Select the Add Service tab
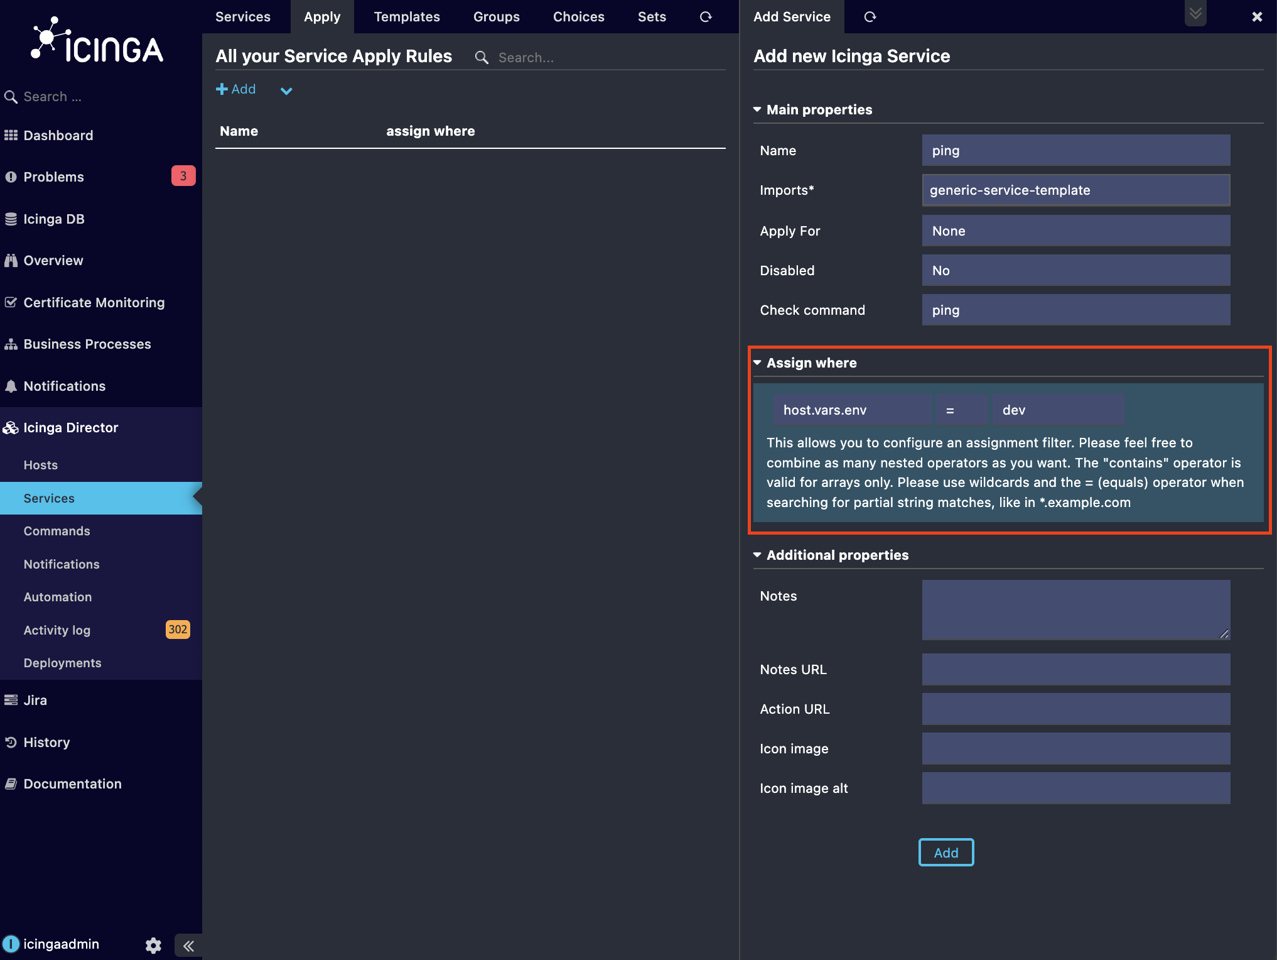 click(x=792, y=17)
